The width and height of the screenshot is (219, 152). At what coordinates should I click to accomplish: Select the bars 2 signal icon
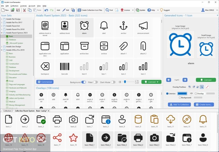point(123,68)
